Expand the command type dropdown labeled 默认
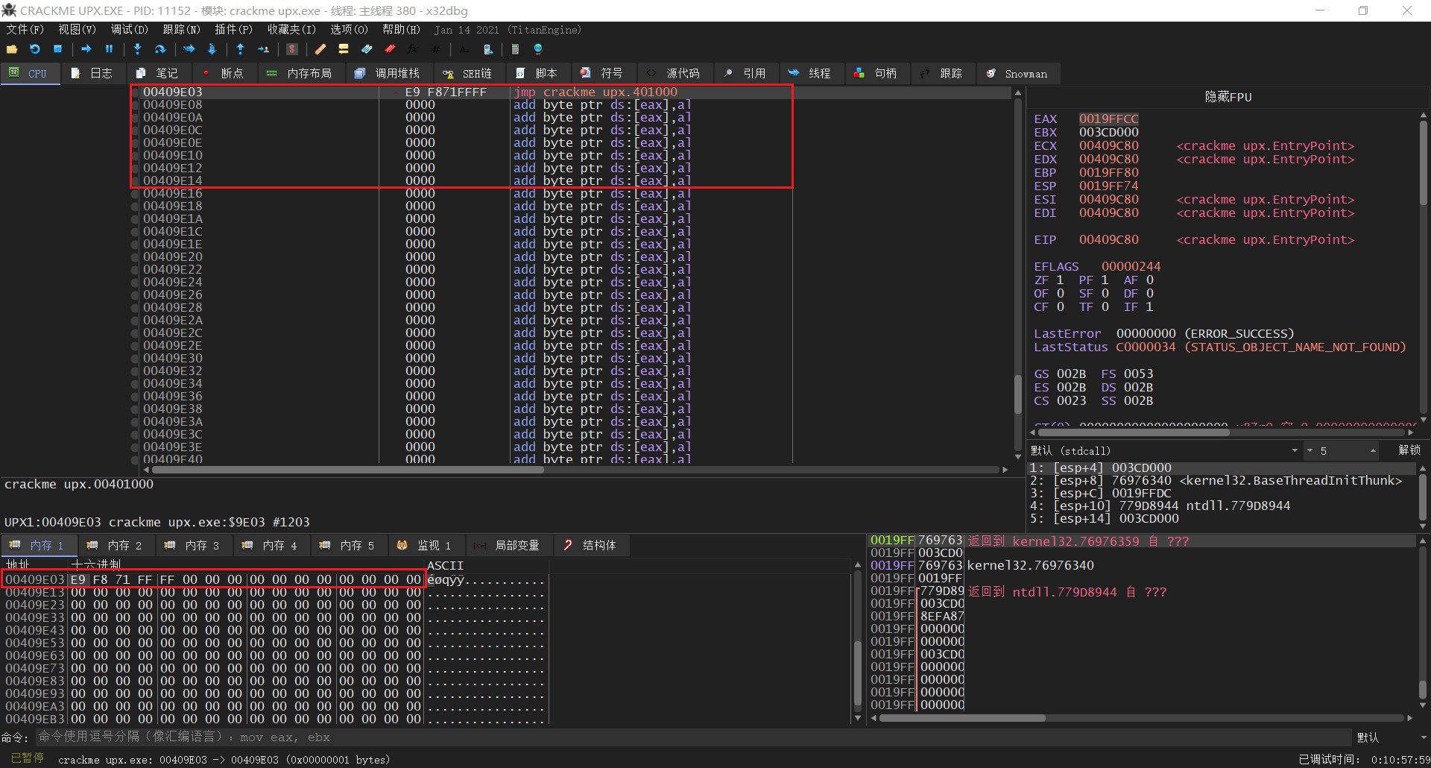The image size is (1431, 768). (1389, 737)
